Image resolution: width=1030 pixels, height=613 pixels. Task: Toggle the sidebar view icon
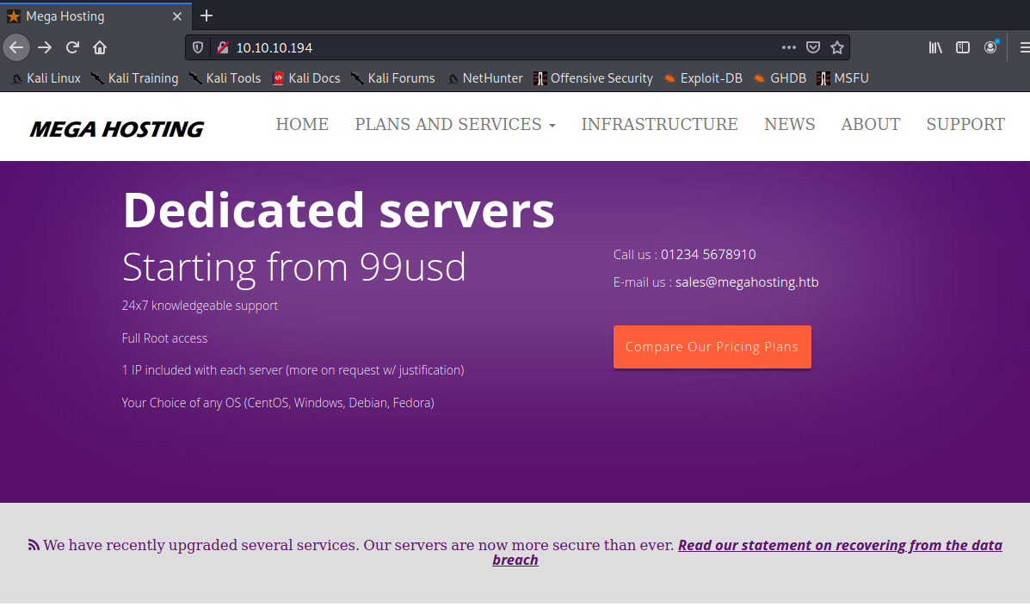(963, 47)
